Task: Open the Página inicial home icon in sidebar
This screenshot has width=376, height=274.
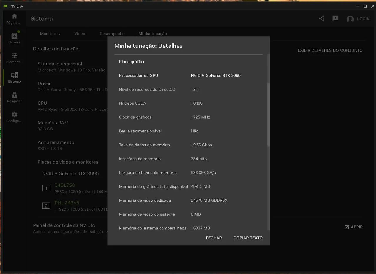Action: pyautogui.click(x=14, y=16)
